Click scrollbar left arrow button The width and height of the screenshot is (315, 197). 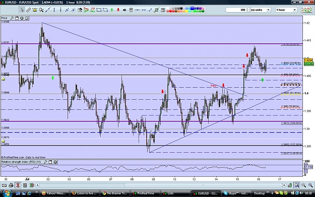(37, 185)
